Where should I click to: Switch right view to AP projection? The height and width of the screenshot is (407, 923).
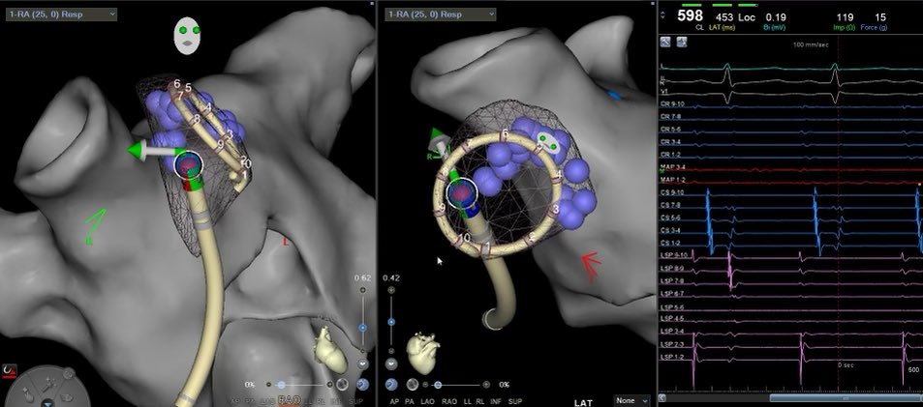pos(394,402)
